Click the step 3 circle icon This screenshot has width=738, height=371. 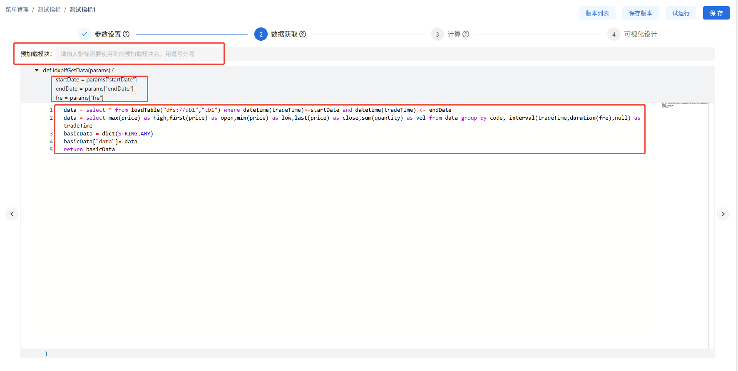pyautogui.click(x=437, y=34)
